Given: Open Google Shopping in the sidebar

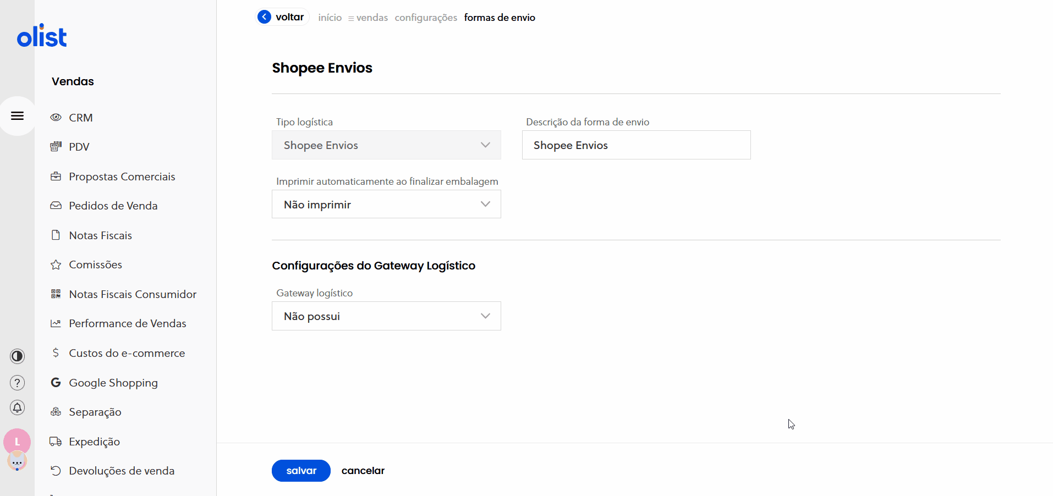Looking at the screenshot, I should pyautogui.click(x=113, y=383).
